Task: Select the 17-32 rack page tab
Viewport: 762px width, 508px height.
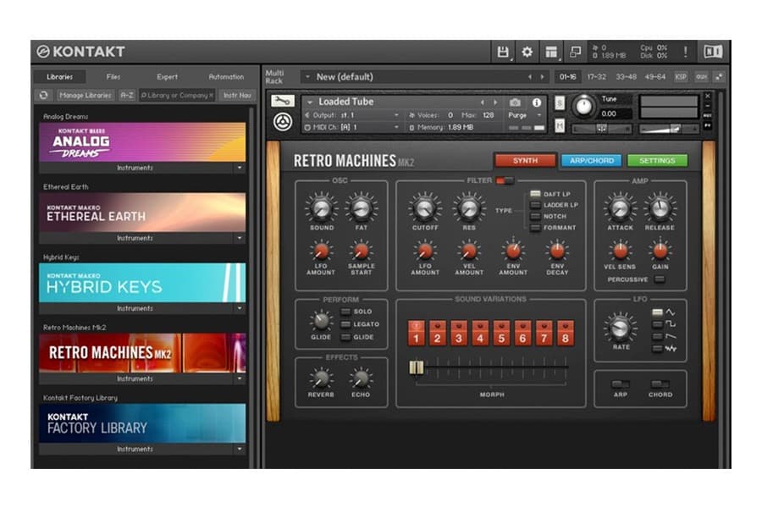Action: 595,76
